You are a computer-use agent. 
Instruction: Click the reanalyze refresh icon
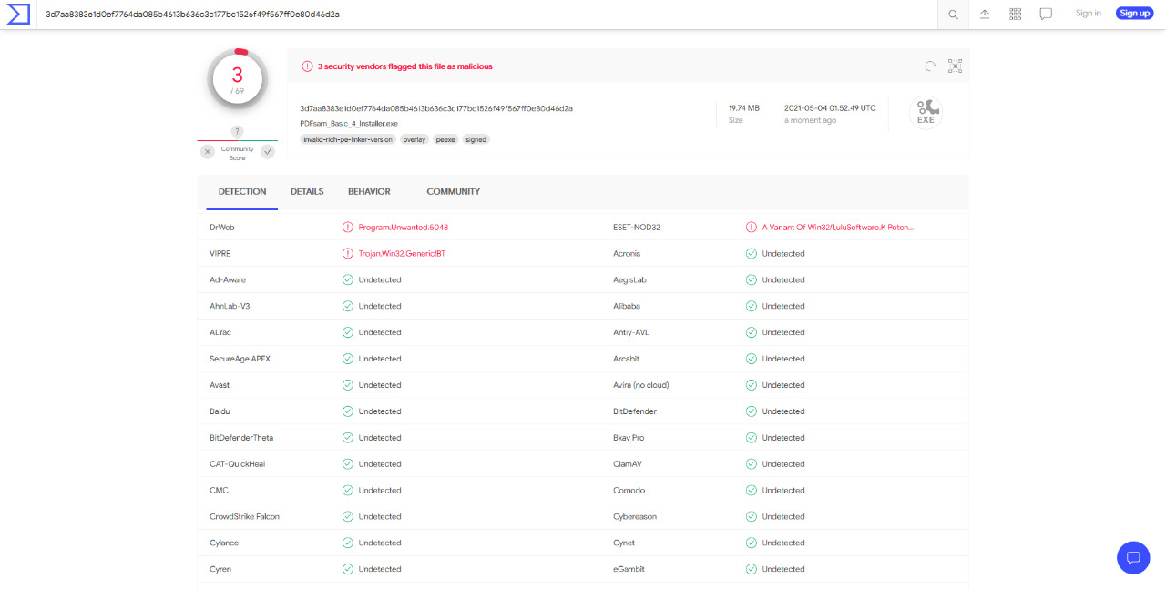click(x=930, y=66)
